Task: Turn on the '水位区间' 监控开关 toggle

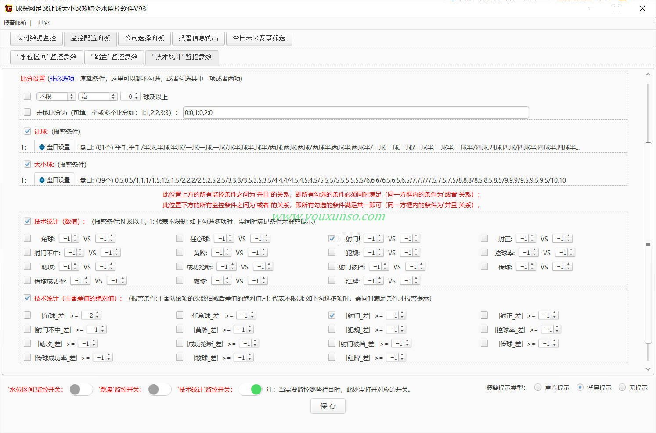Action: click(x=81, y=389)
